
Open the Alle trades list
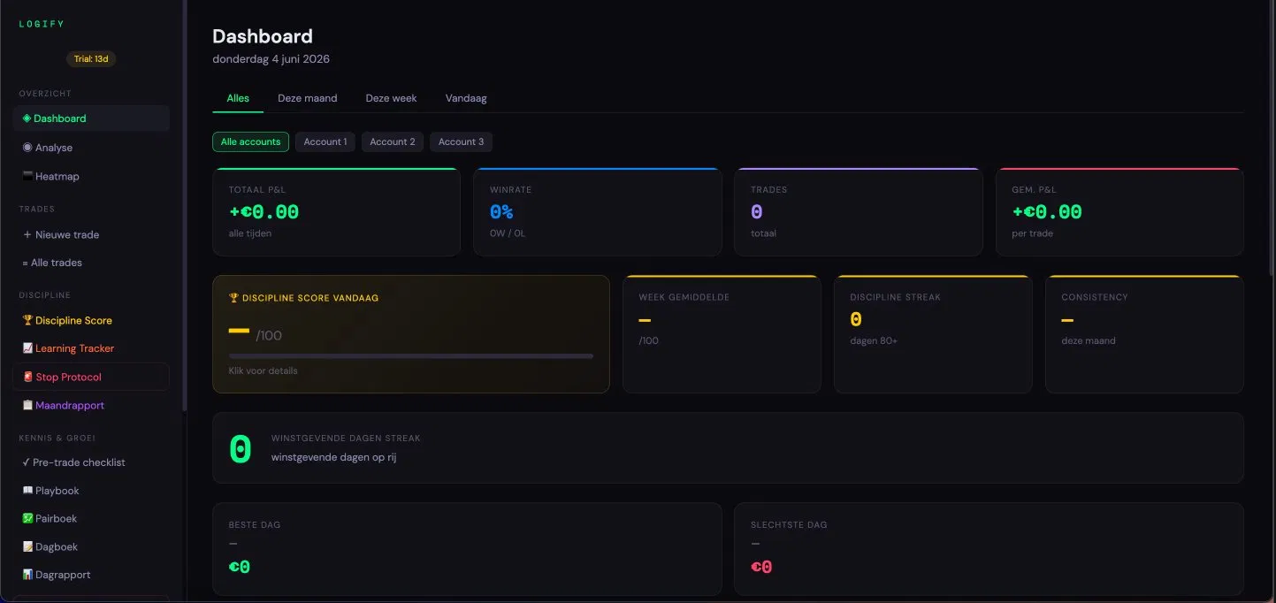coord(91,263)
